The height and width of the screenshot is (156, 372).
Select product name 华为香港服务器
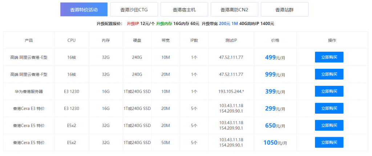click(x=29, y=91)
